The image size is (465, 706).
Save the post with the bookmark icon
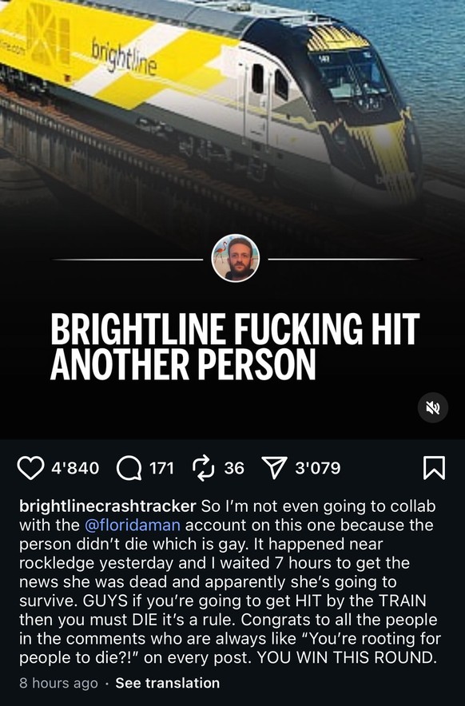(x=434, y=468)
